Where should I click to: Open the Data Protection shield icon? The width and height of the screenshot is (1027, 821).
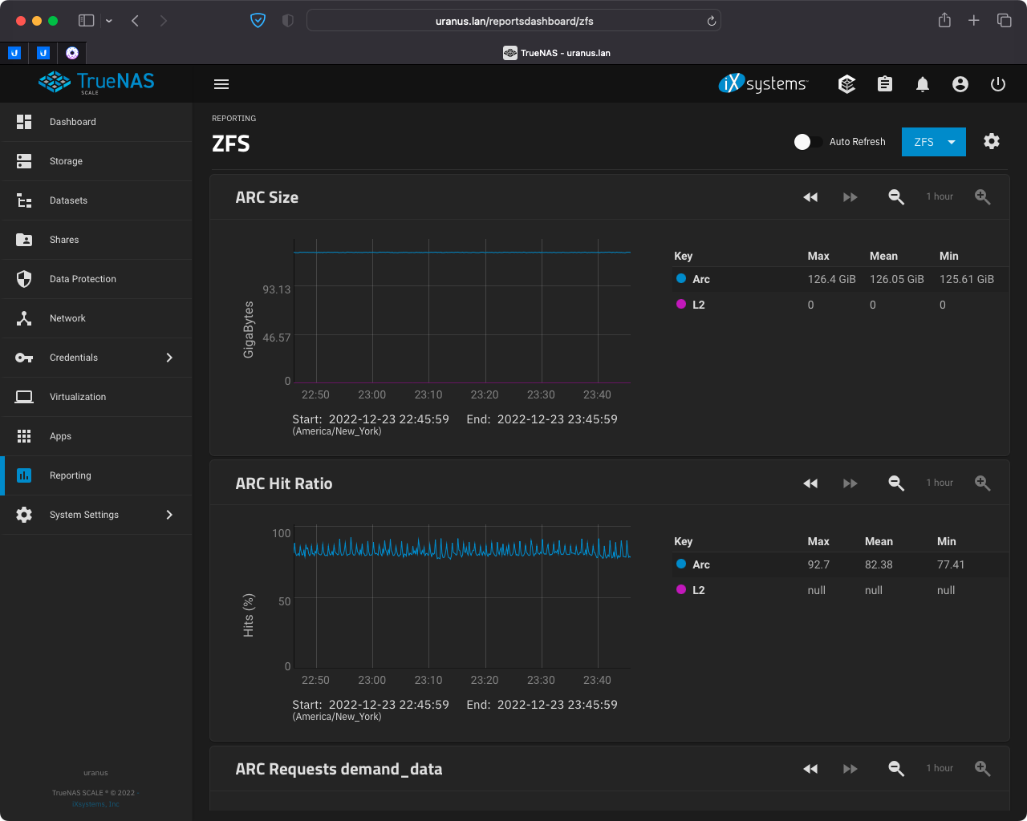(24, 279)
